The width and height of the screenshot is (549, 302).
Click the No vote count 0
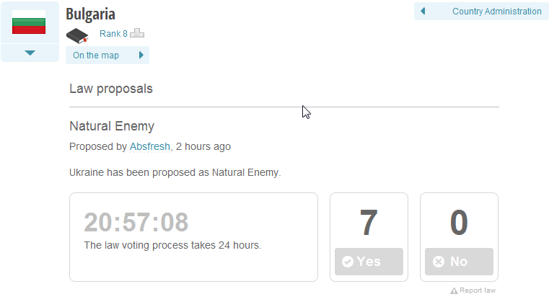(459, 222)
